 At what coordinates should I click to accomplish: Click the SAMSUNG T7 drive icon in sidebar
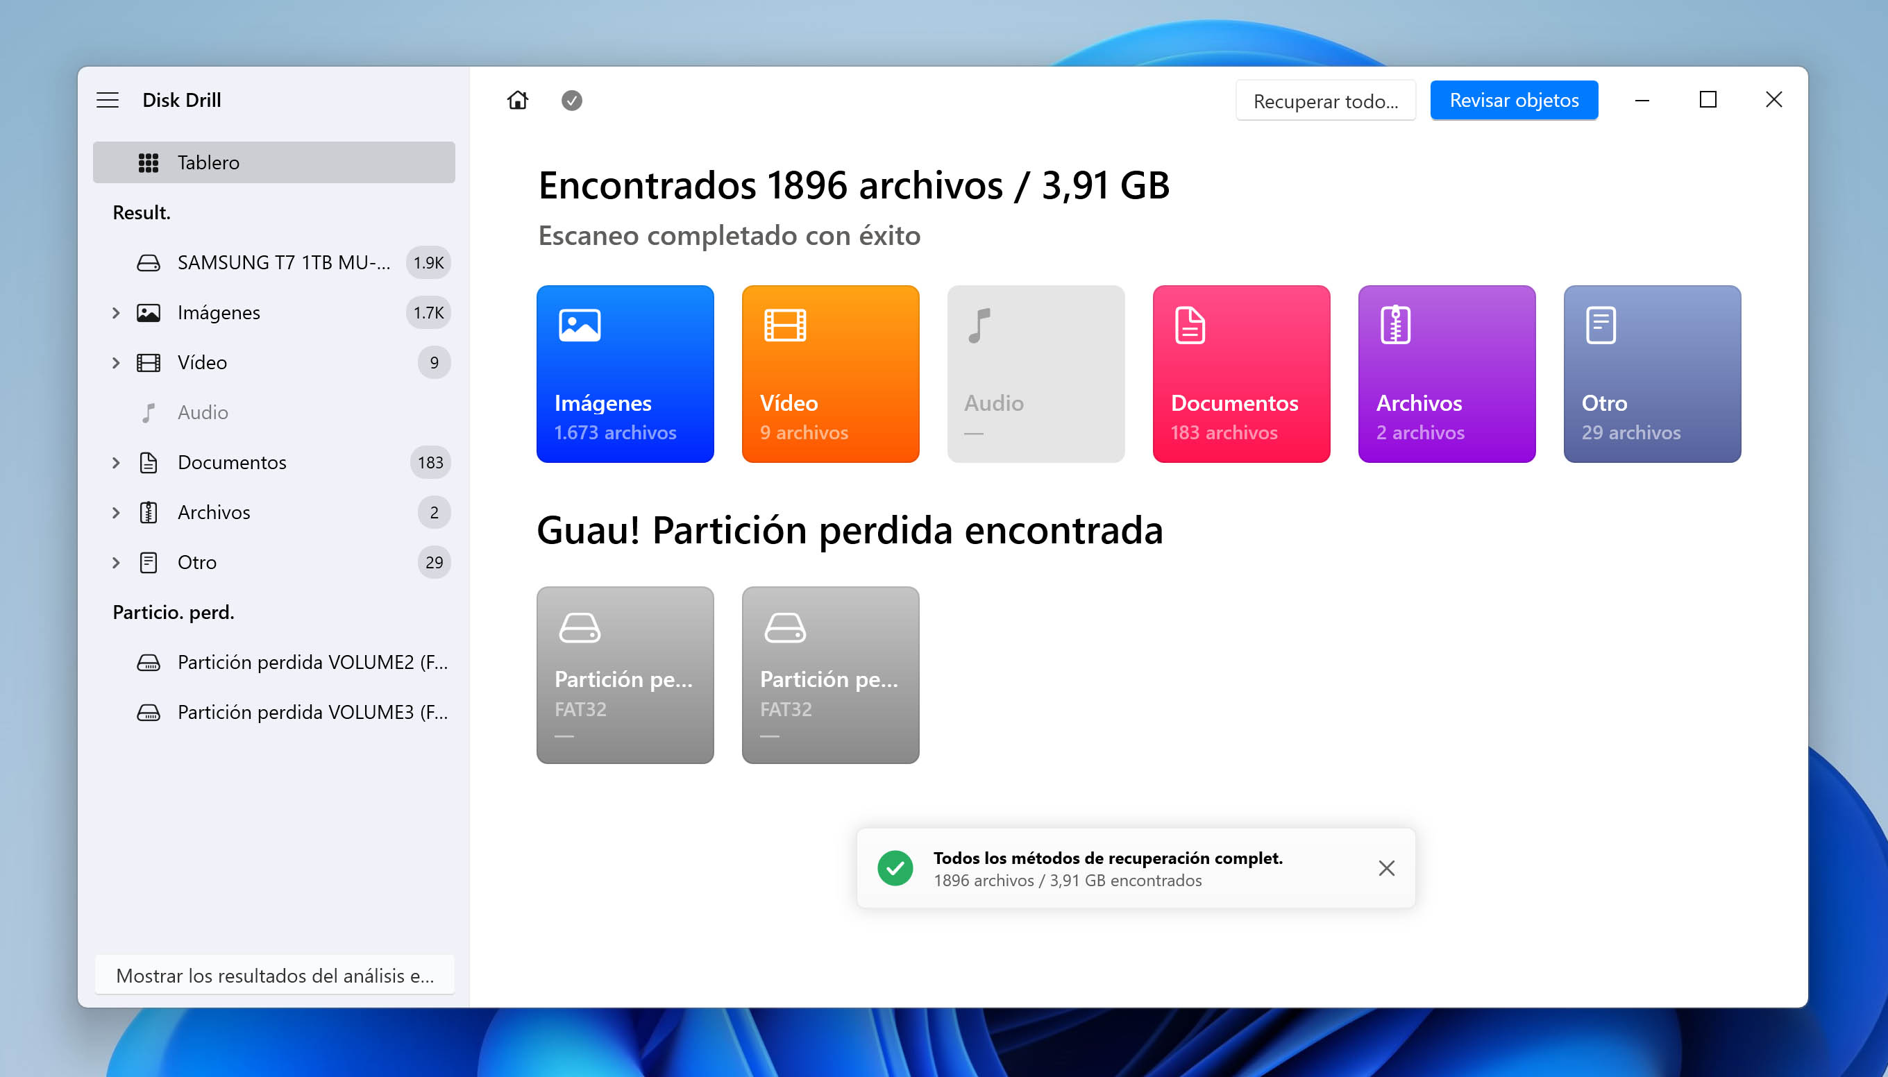[149, 262]
